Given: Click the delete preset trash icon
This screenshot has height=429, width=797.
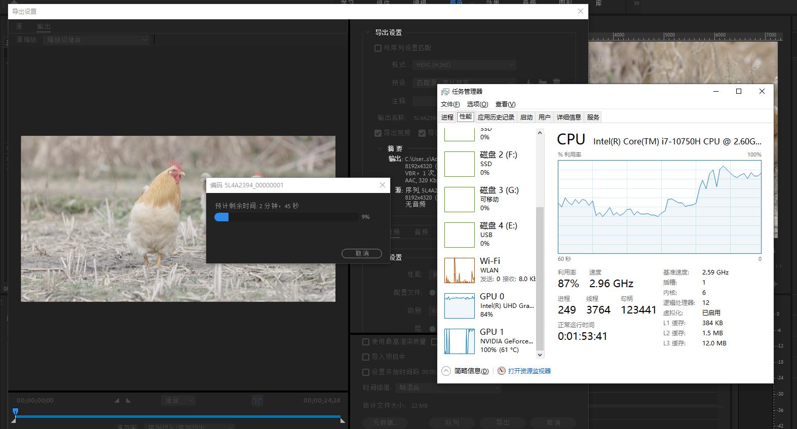Looking at the screenshot, I should (556, 82).
